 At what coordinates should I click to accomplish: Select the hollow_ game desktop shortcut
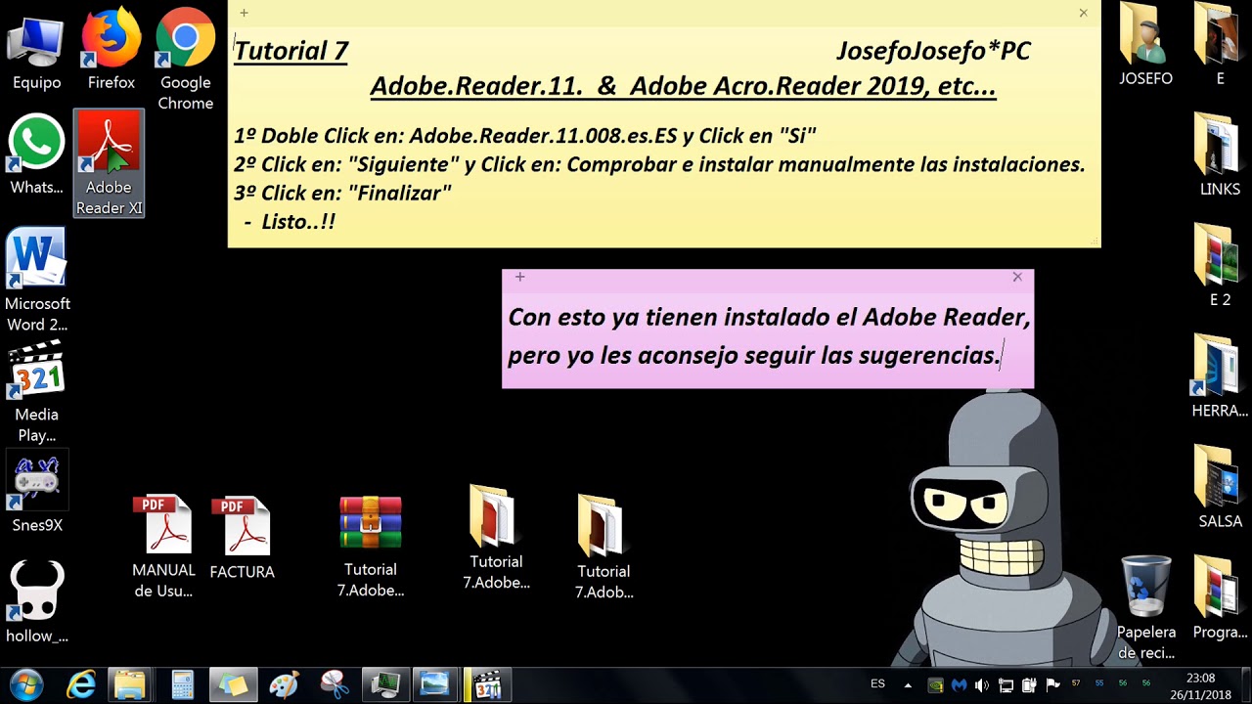point(37,601)
